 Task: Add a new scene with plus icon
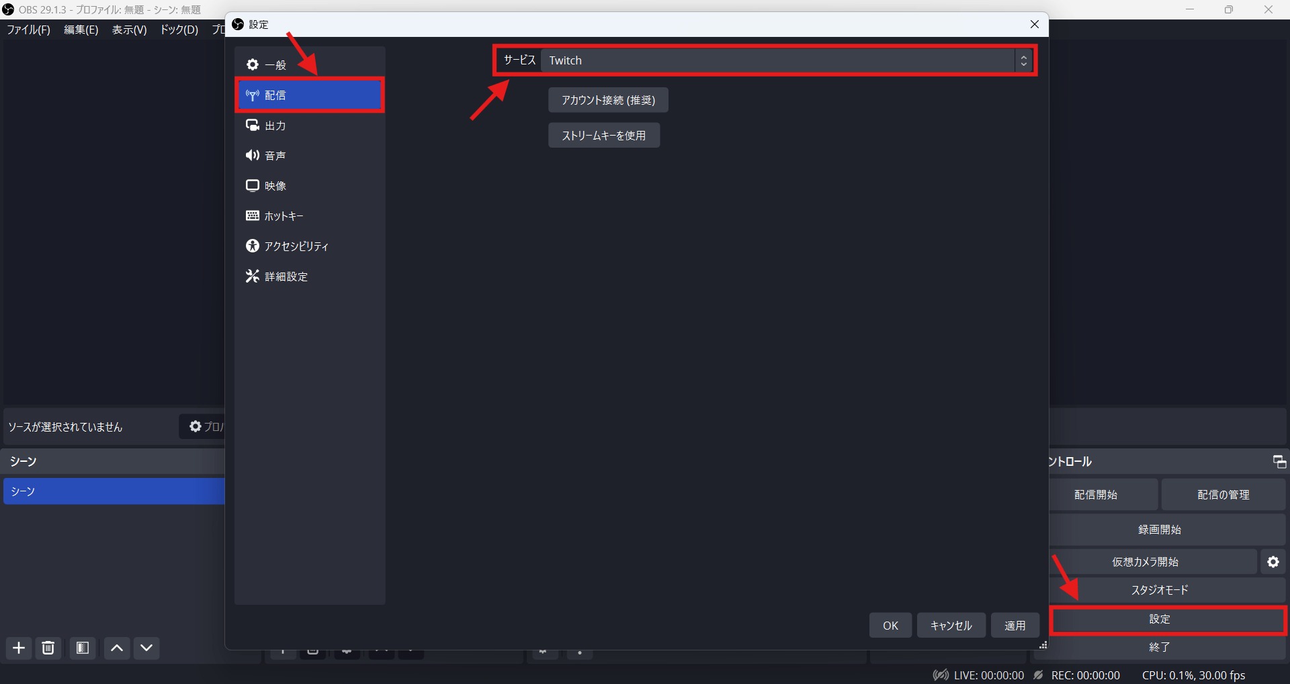click(x=19, y=648)
